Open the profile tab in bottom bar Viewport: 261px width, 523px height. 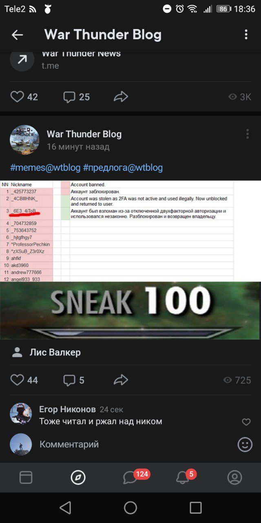pos(235,477)
